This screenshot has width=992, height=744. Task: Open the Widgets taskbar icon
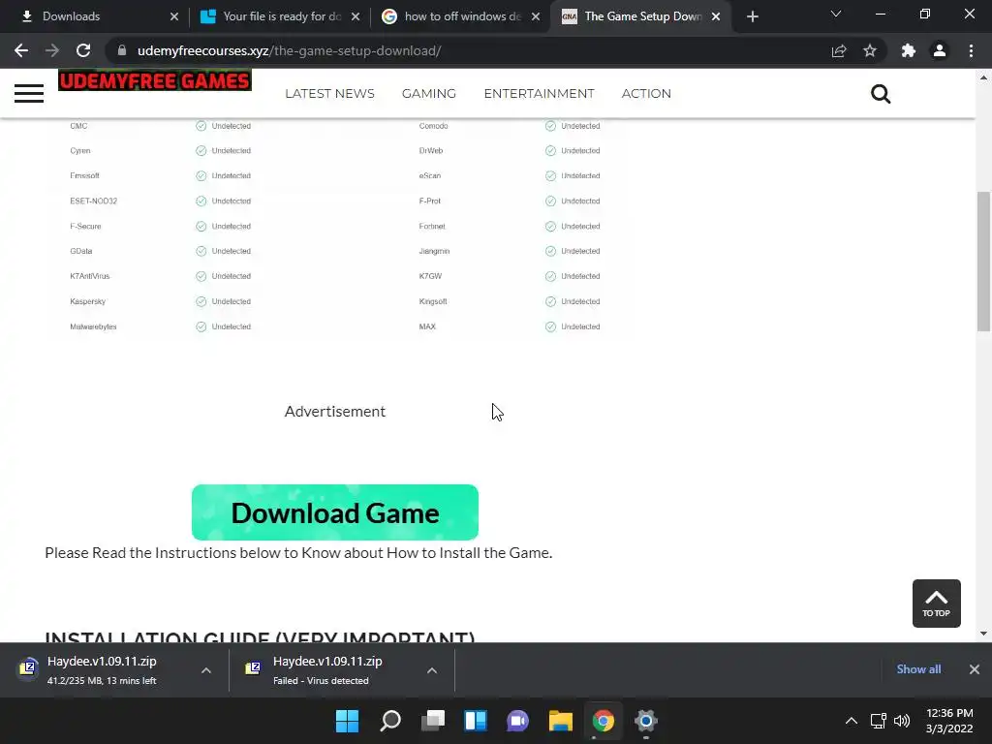476,721
